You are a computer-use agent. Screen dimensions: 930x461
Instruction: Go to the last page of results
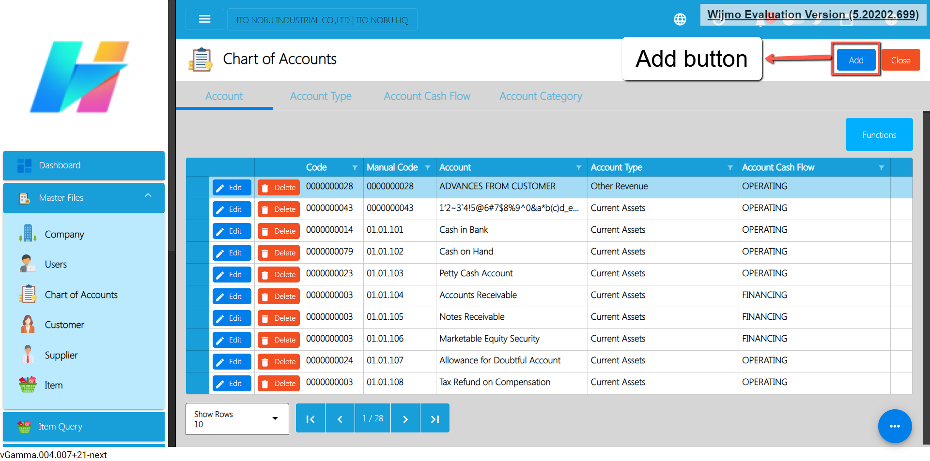[434, 419]
